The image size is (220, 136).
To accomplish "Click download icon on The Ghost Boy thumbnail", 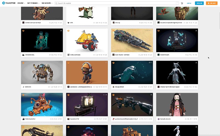I will pyautogui.click(x=61, y=31).
